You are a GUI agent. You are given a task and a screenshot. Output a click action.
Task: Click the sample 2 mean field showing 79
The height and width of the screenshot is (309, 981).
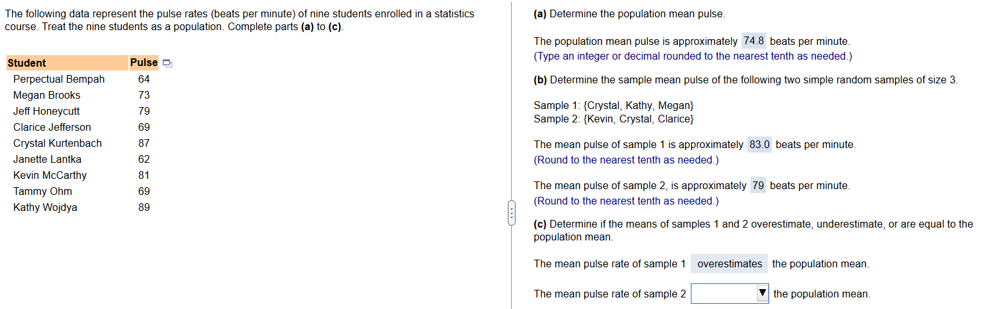coord(758,186)
